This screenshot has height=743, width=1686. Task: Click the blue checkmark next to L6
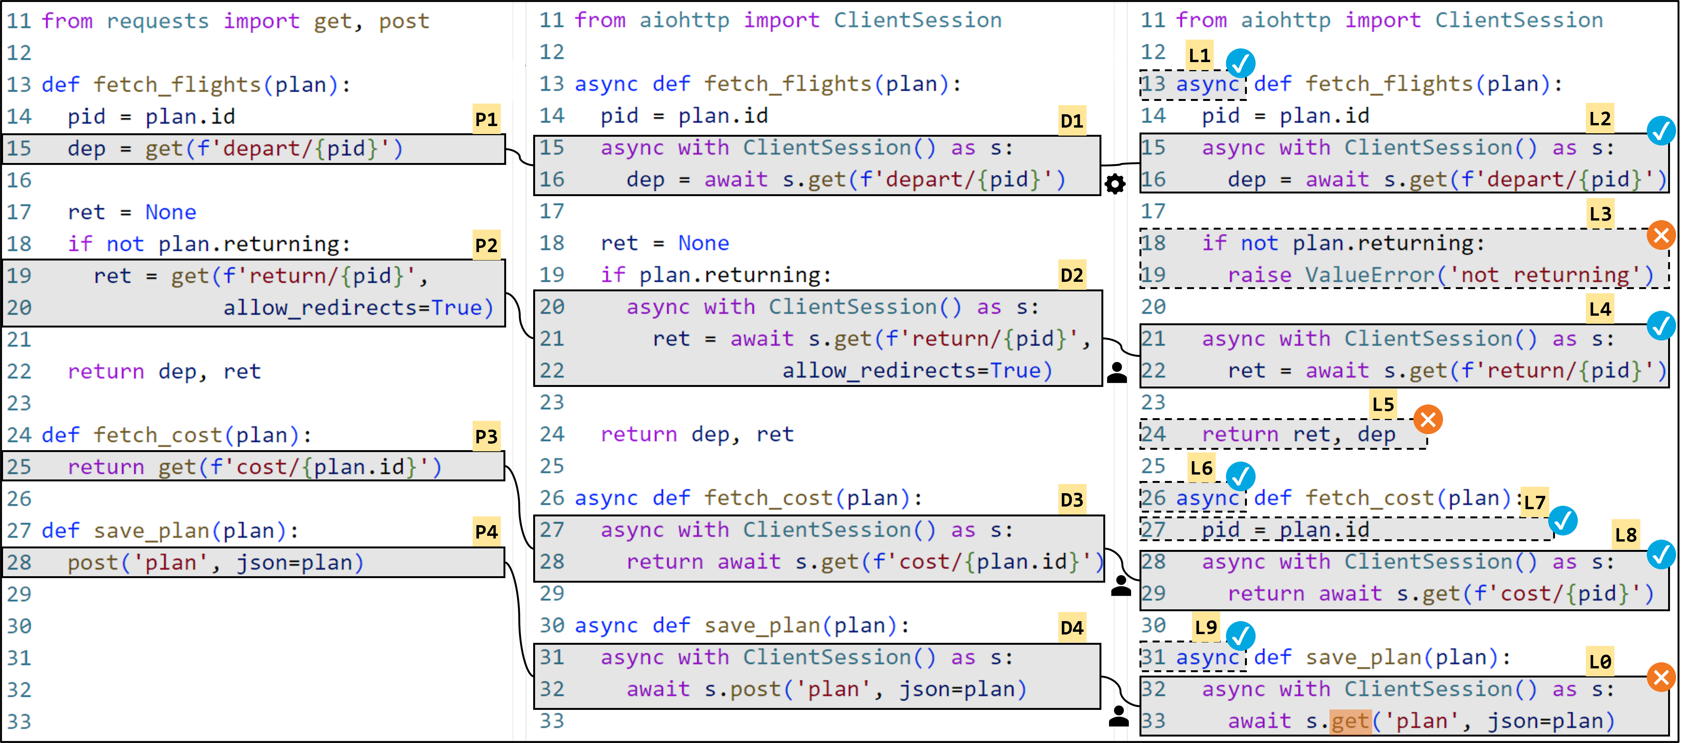click(x=1240, y=476)
